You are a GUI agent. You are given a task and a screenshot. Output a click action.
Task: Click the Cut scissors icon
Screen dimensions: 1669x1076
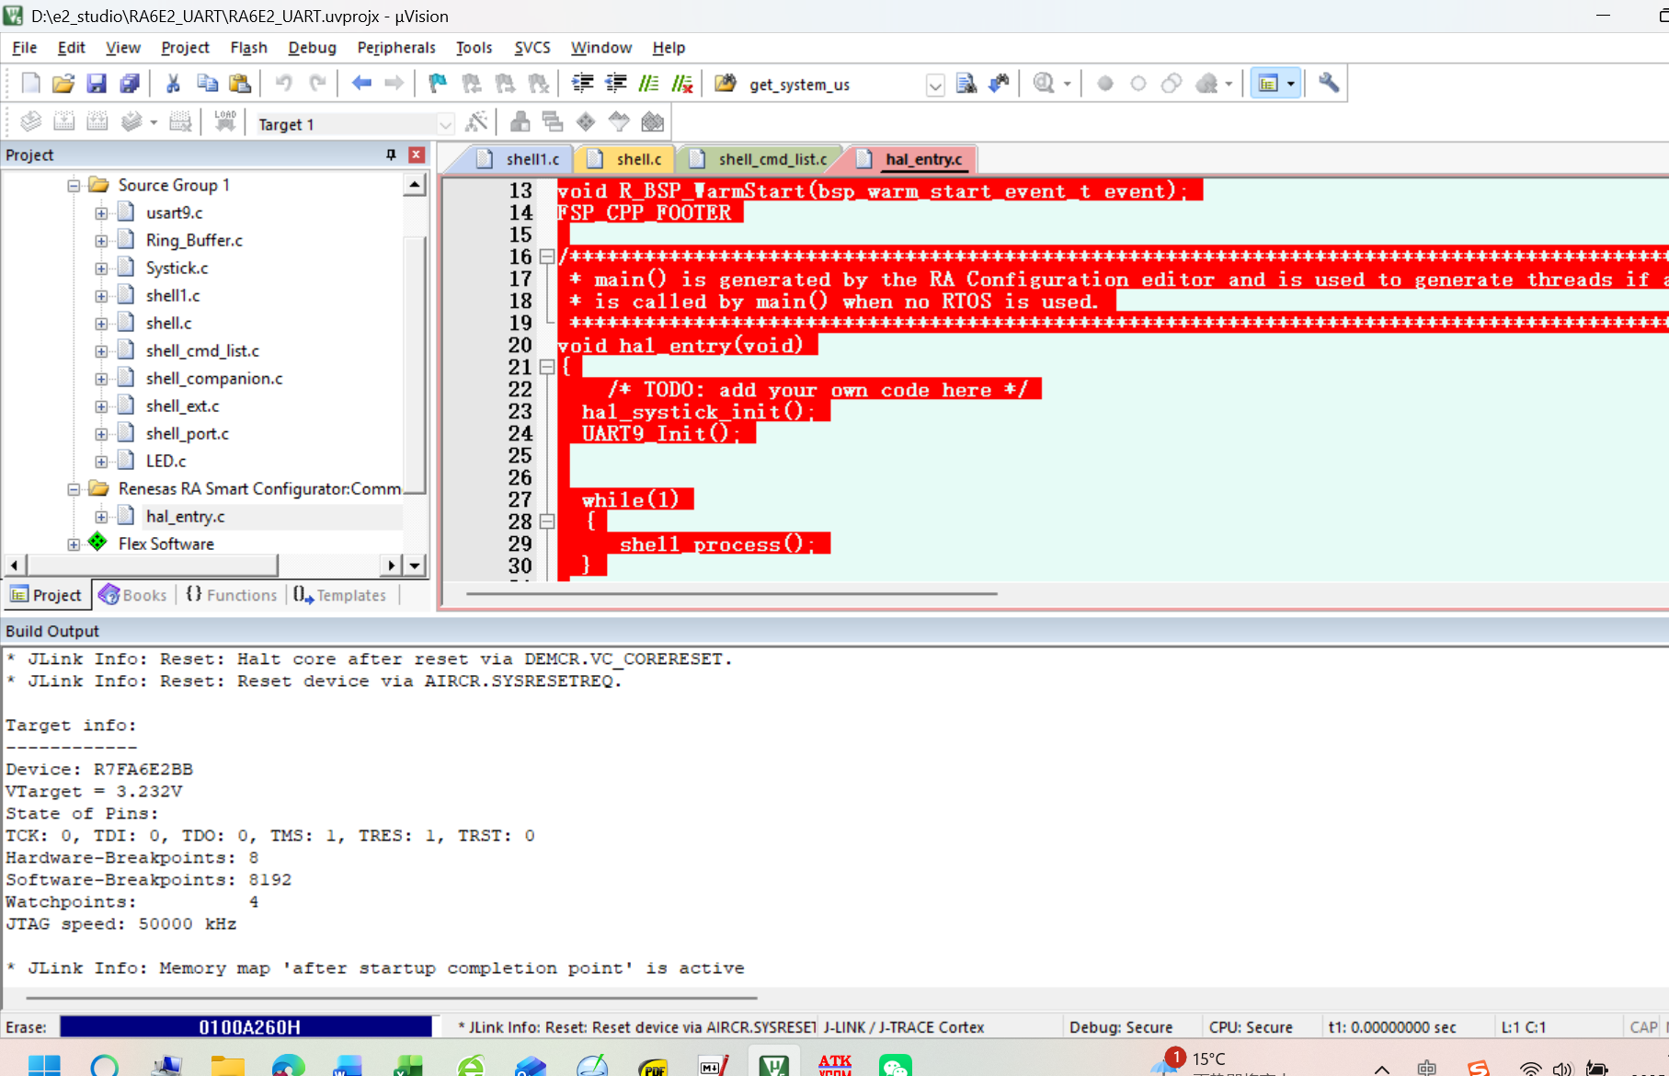point(173,84)
